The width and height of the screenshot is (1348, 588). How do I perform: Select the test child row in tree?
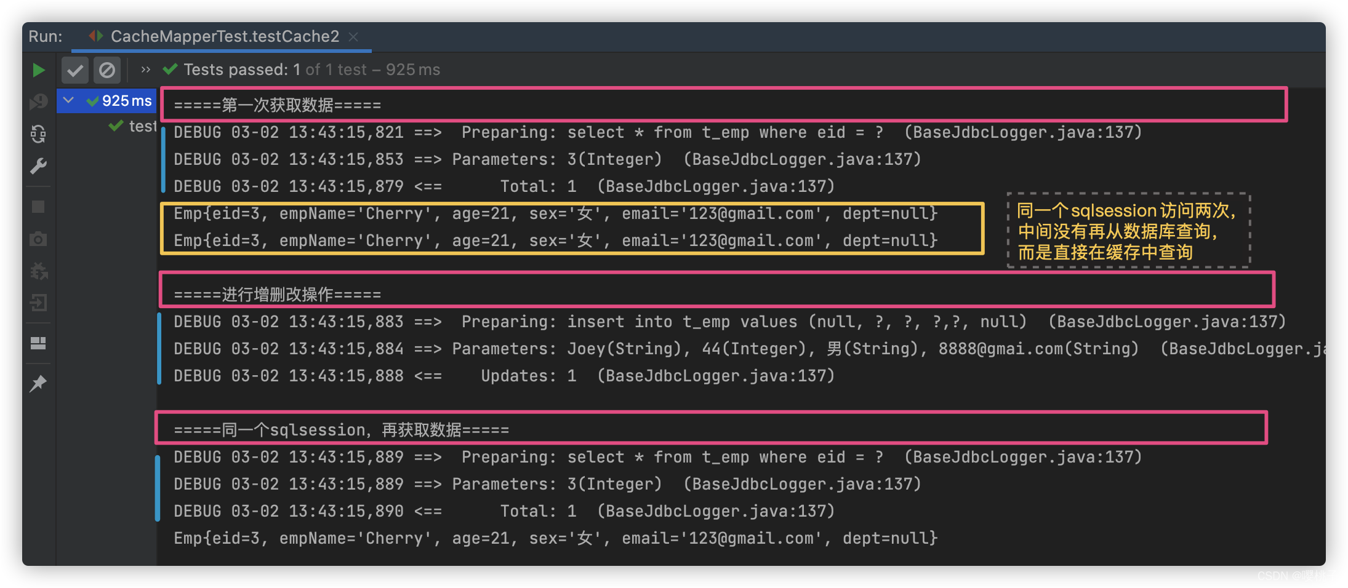coord(132,126)
